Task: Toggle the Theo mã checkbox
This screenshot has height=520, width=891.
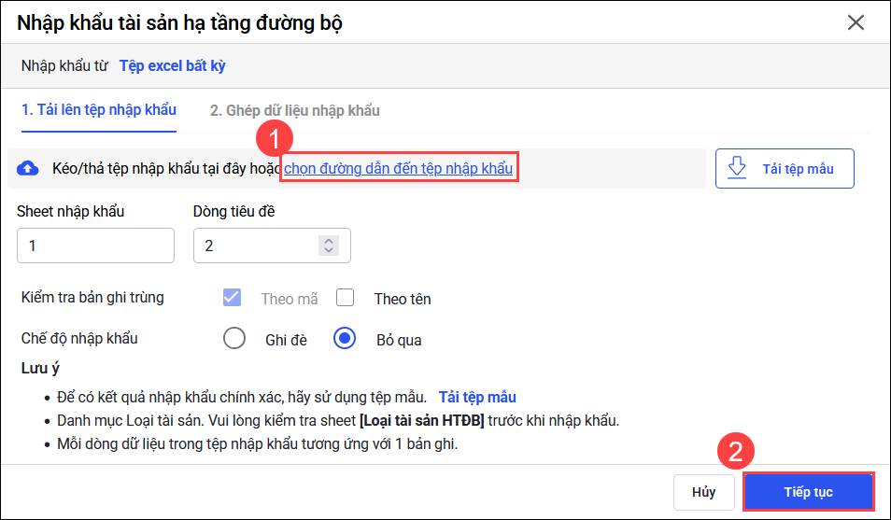Action: pyautogui.click(x=232, y=298)
